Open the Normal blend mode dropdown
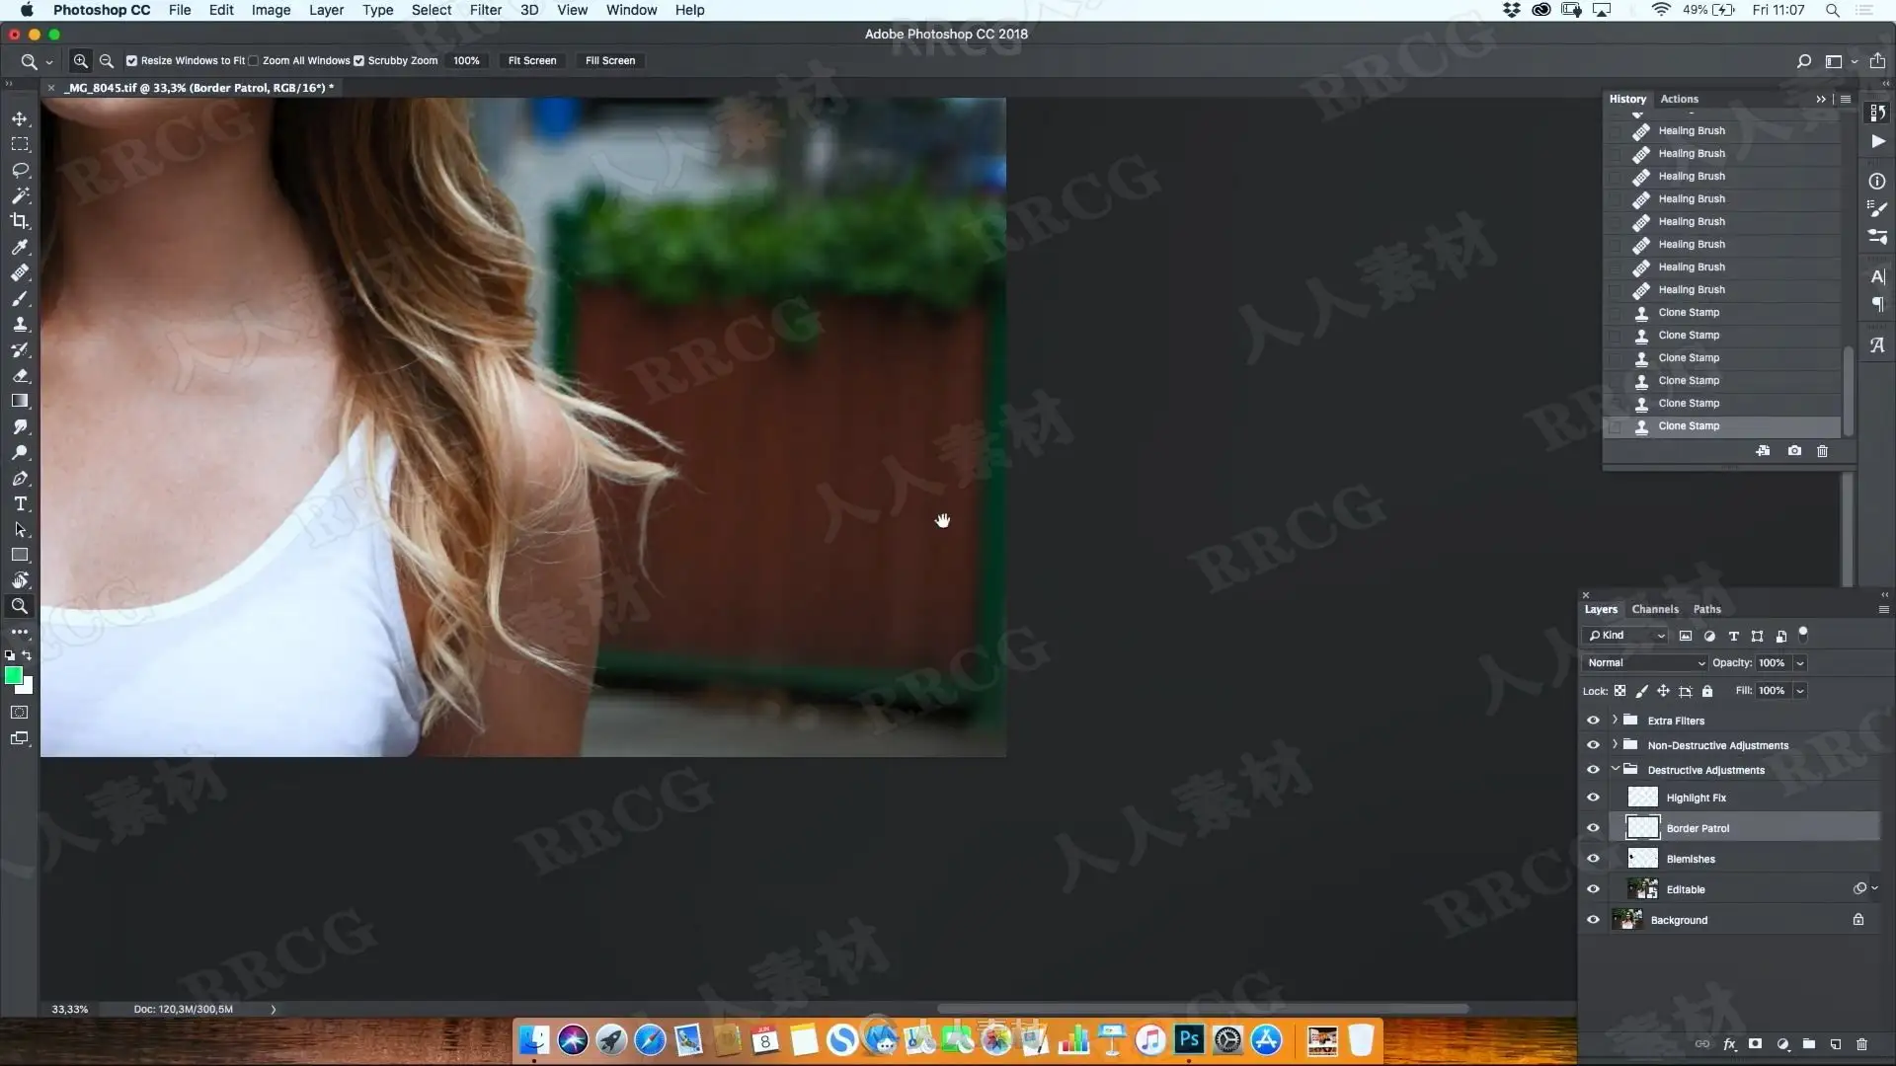Image resolution: width=1896 pixels, height=1066 pixels. (x=1645, y=663)
